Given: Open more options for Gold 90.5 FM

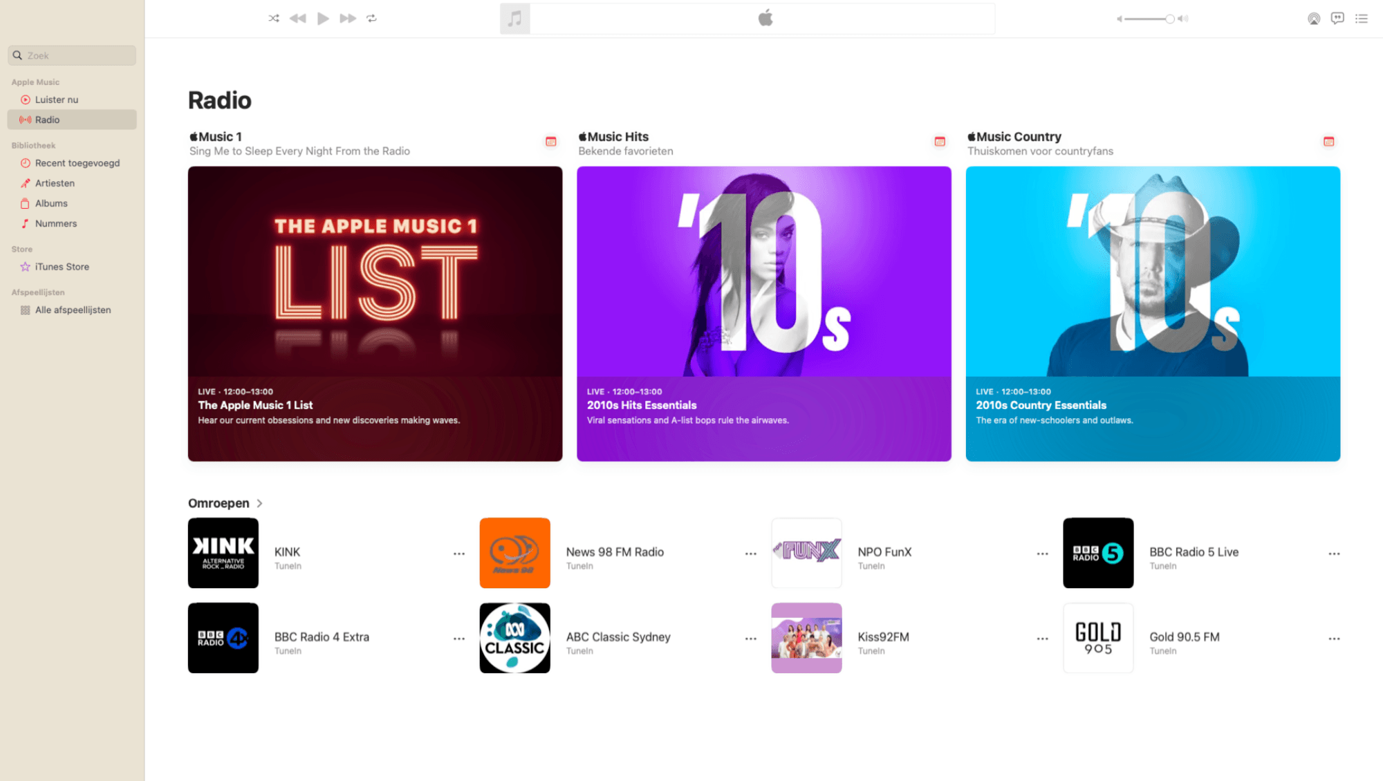Looking at the screenshot, I should point(1335,639).
